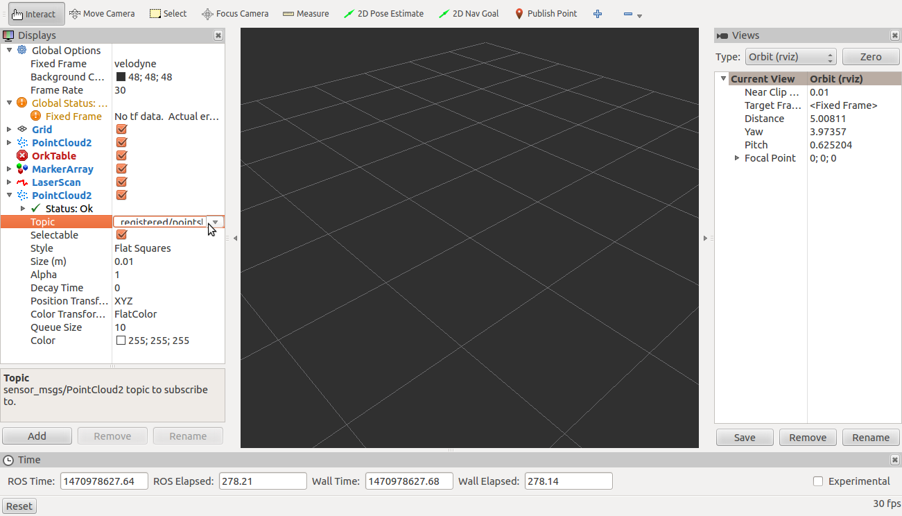Save the current view

point(745,437)
